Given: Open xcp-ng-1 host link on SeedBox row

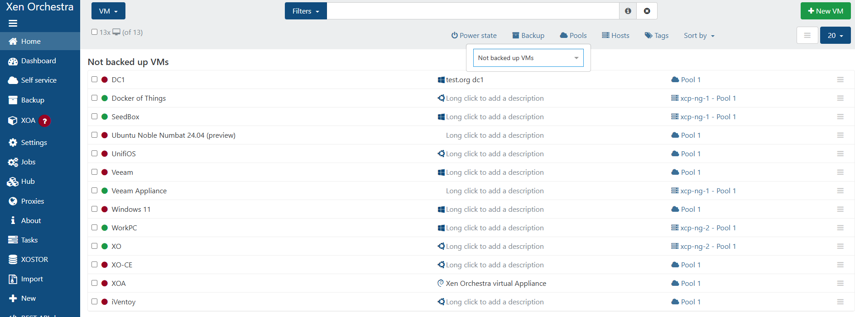Looking at the screenshot, I should [x=695, y=117].
